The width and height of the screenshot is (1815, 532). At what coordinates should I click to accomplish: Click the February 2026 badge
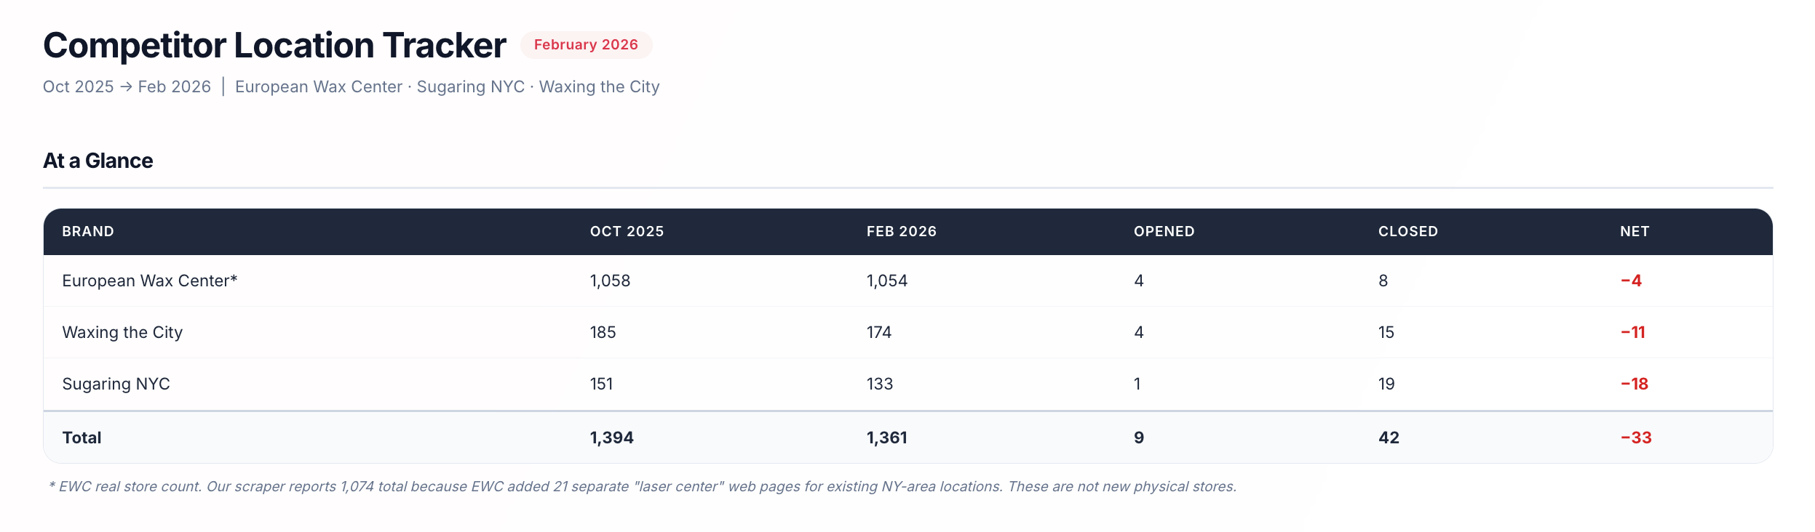(x=586, y=44)
